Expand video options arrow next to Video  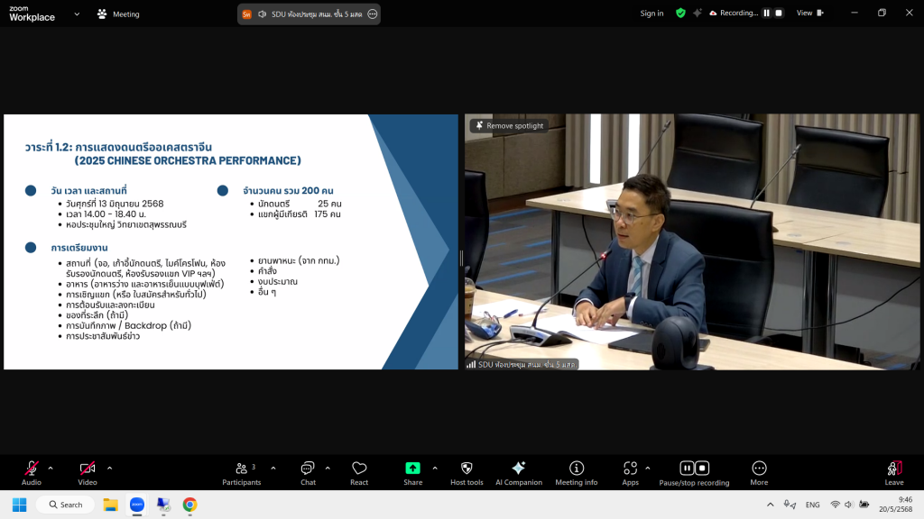pos(109,468)
